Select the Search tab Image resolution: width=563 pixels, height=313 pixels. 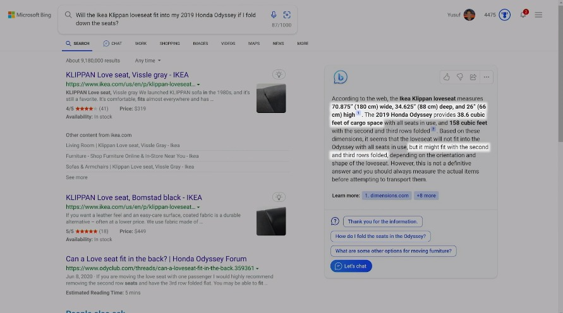(x=77, y=44)
